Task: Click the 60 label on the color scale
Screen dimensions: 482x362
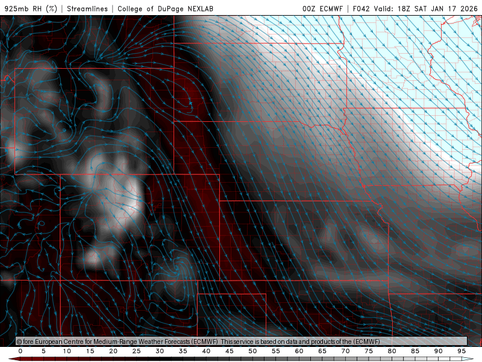Action: click(x=299, y=351)
